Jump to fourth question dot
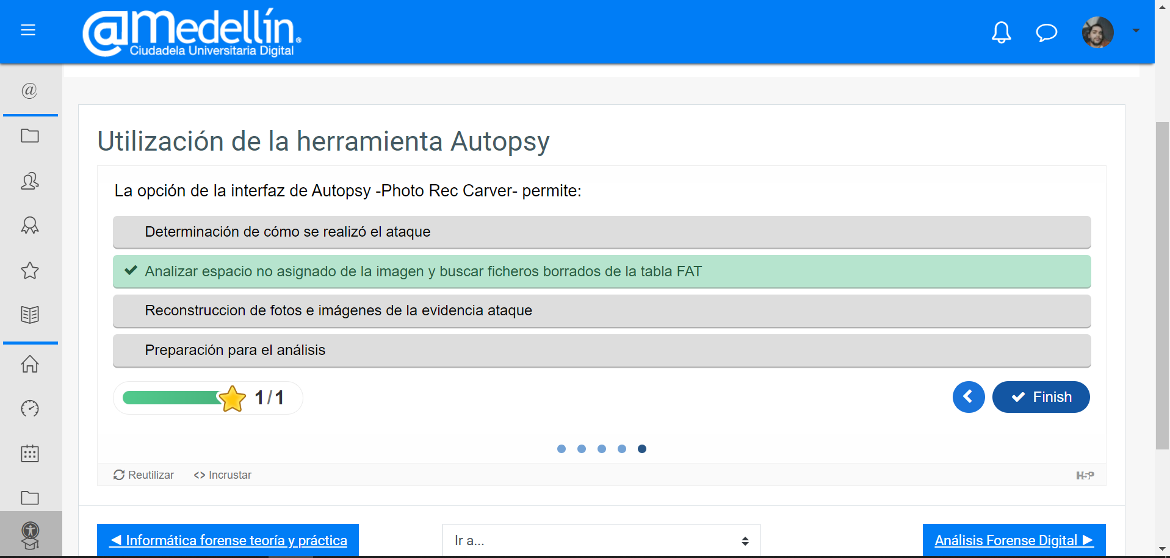The image size is (1170, 558). click(x=622, y=449)
